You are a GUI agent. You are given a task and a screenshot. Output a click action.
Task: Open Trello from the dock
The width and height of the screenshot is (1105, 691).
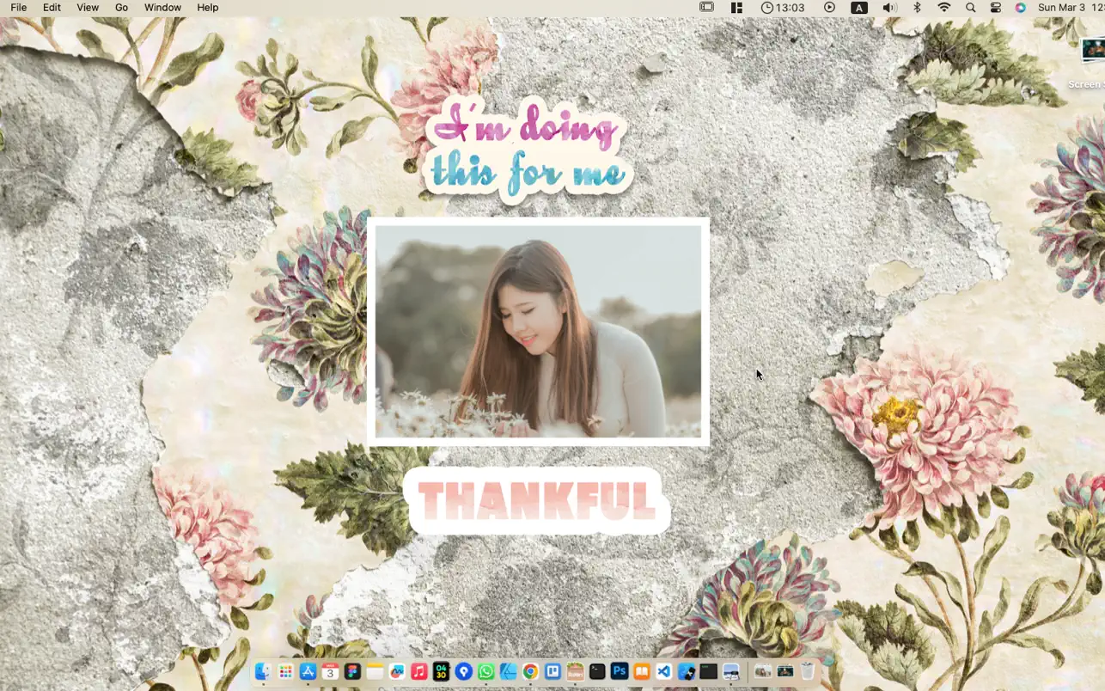tap(552, 672)
